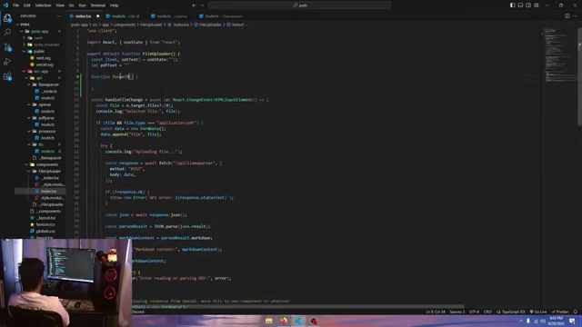Image resolution: width=582 pixels, height=327 pixels.
Task: Open the Search view icon
Action: (7, 33)
